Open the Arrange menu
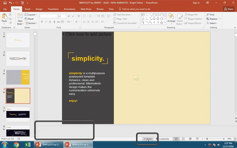 tap(171, 19)
